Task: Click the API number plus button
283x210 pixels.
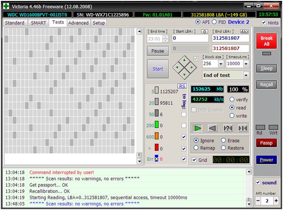Action: click(x=276, y=201)
